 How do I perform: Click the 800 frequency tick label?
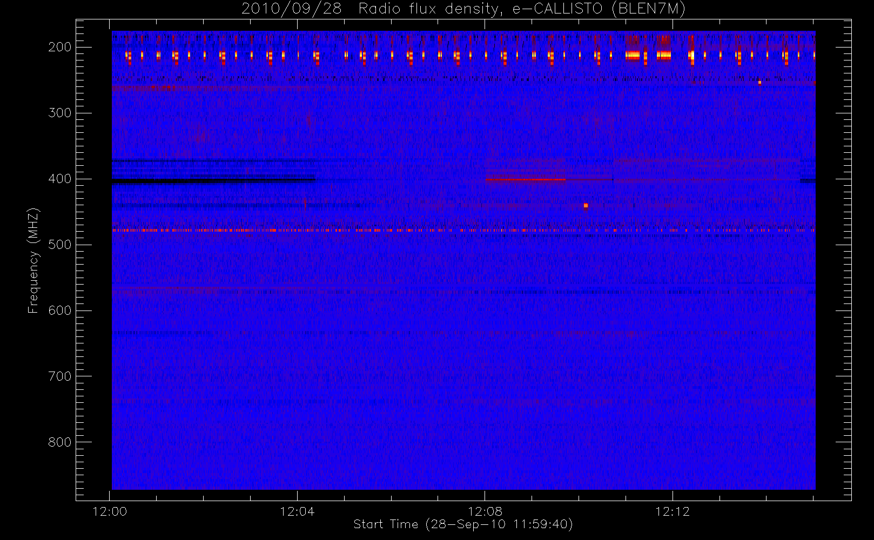click(59, 442)
